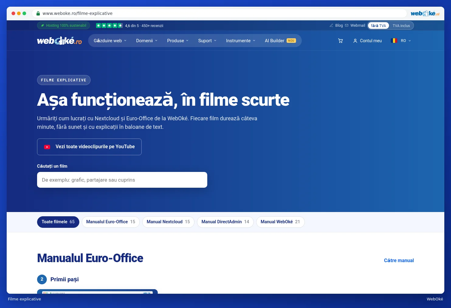
Task: Click the Romanian flag icon
Action: point(394,41)
